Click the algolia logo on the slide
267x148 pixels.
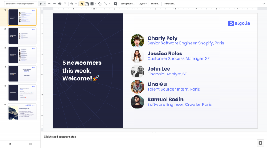(x=239, y=23)
